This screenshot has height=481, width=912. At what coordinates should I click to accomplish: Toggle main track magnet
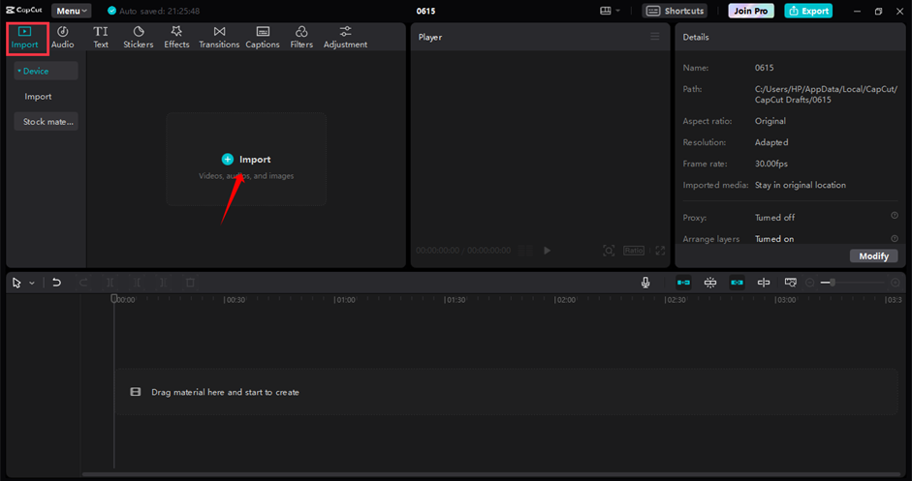click(x=683, y=283)
